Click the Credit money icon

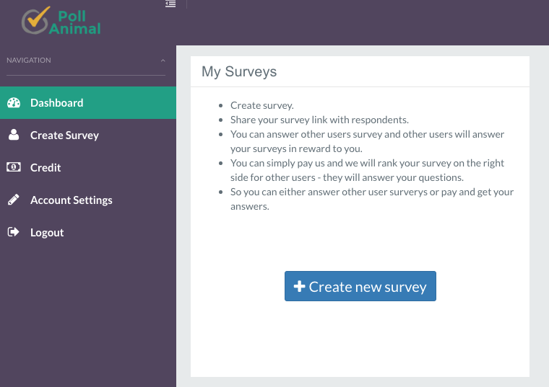(14, 167)
